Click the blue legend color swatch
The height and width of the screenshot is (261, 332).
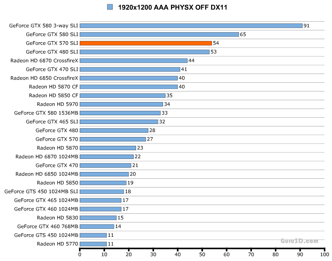click(x=110, y=7)
